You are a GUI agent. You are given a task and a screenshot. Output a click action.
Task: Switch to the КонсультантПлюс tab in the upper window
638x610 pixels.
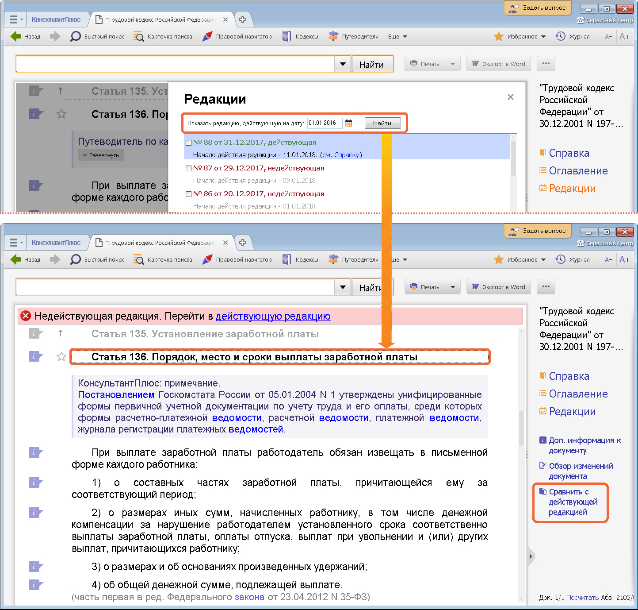56,19
